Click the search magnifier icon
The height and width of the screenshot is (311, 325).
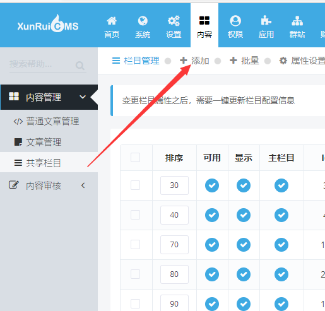[x=80, y=66]
